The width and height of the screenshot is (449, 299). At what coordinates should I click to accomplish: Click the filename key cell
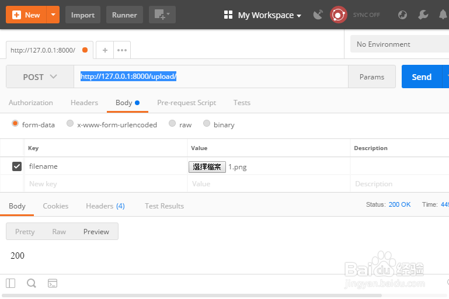pyautogui.click(x=106, y=166)
